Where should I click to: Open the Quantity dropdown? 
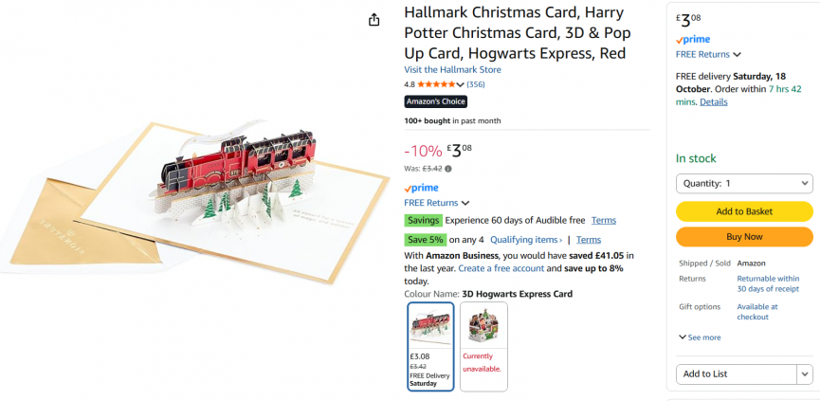pyautogui.click(x=744, y=184)
